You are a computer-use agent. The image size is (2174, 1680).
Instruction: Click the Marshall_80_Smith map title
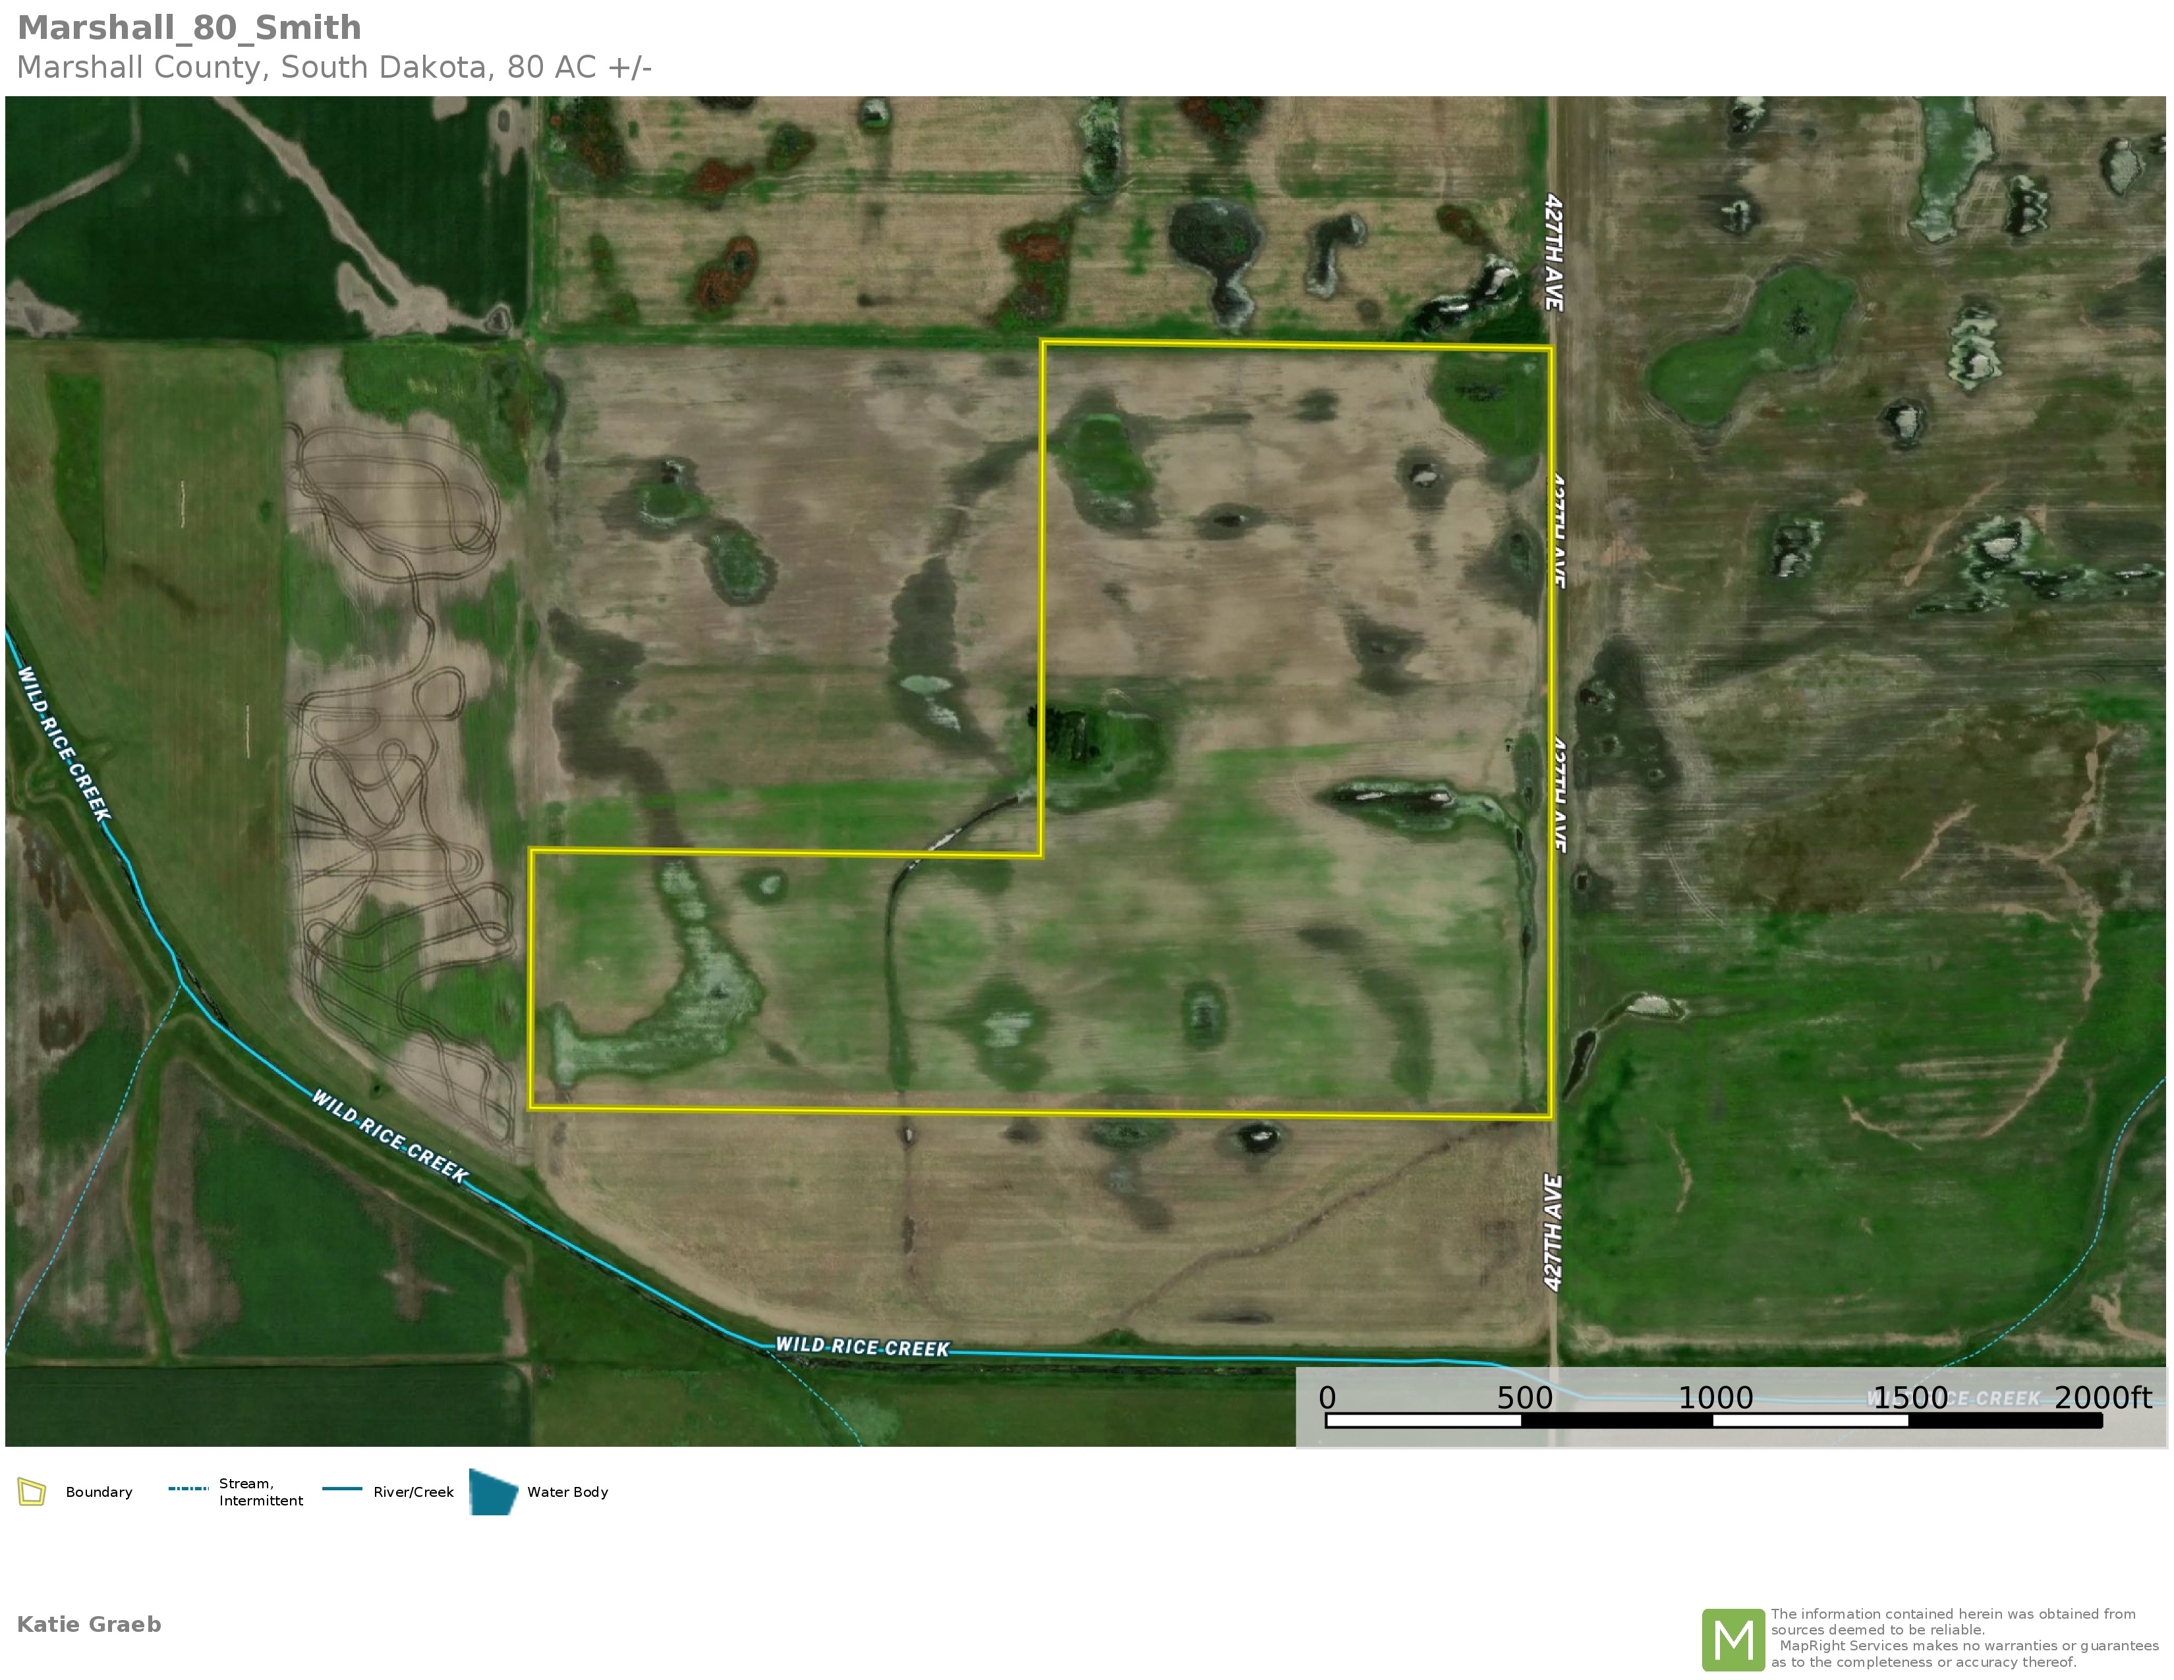189,28
